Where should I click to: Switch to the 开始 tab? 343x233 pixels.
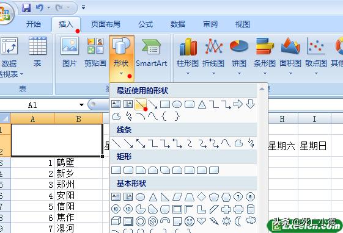point(34,24)
